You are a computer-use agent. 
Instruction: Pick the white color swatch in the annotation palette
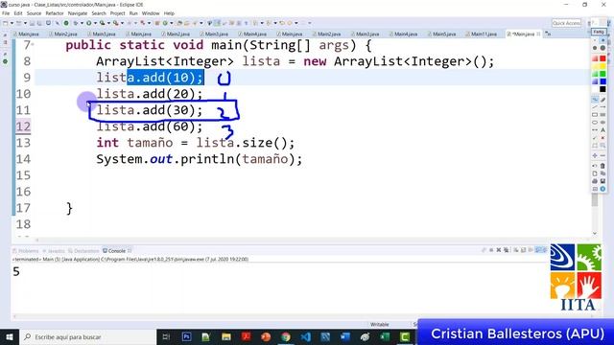595,89
